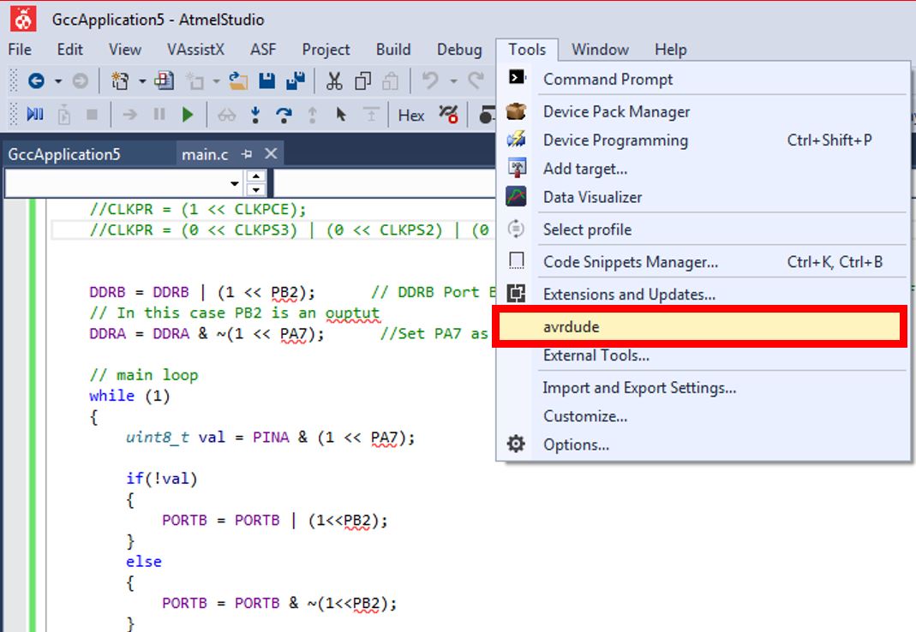Image resolution: width=916 pixels, height=632 pixels.
Task: Choose Import and Export Settings...
Action: click(x=703, y=387)
